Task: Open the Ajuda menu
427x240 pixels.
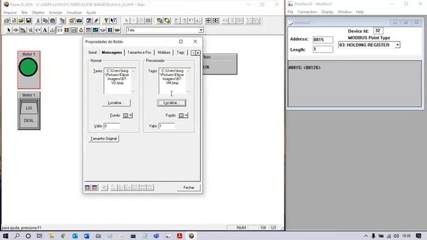Action: pyautogui.click(x=91, y=13)
